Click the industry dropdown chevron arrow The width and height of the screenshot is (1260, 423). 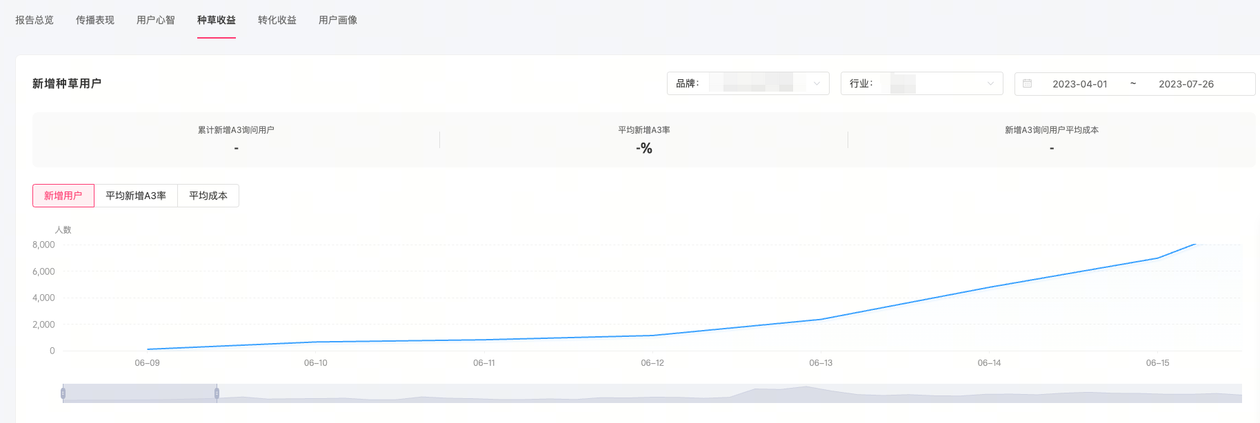990,83
